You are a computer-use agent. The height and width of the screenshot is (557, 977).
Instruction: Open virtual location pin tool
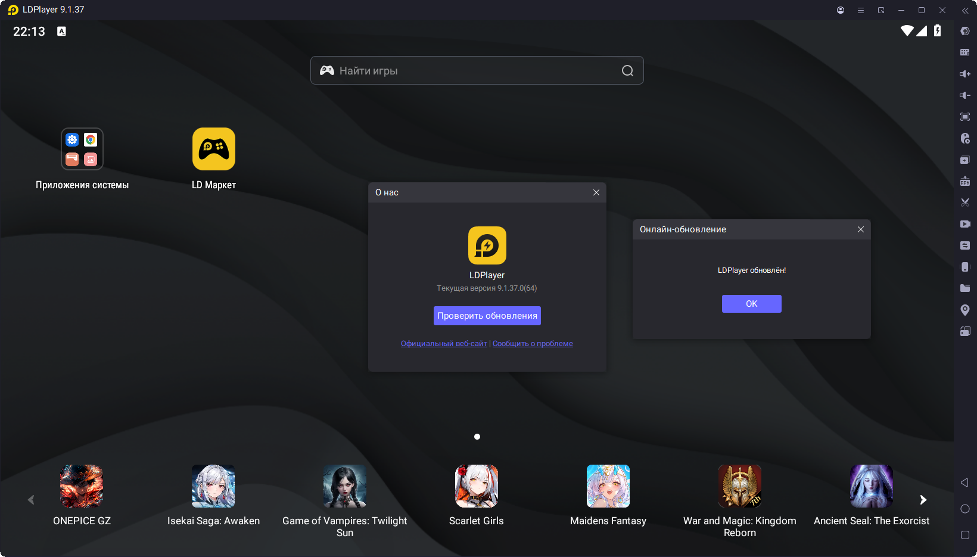pos(965,310)
